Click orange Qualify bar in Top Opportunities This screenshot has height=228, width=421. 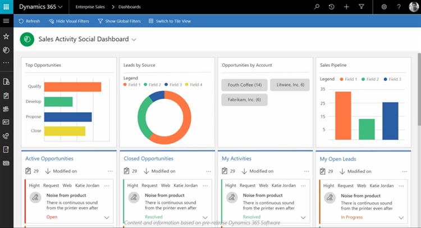pos(72,87)
